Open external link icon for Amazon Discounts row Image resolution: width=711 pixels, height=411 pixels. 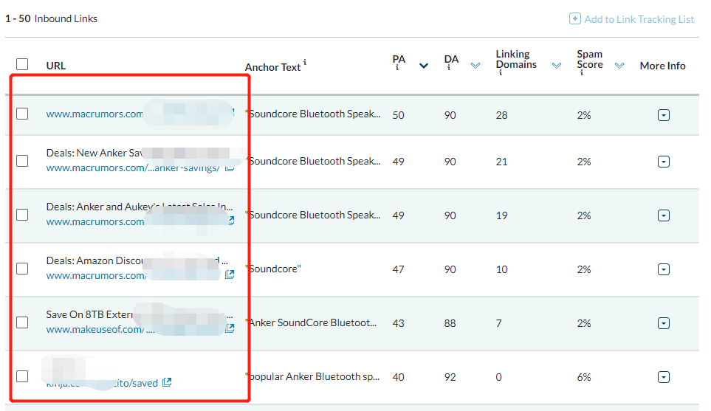pos(230,274)
